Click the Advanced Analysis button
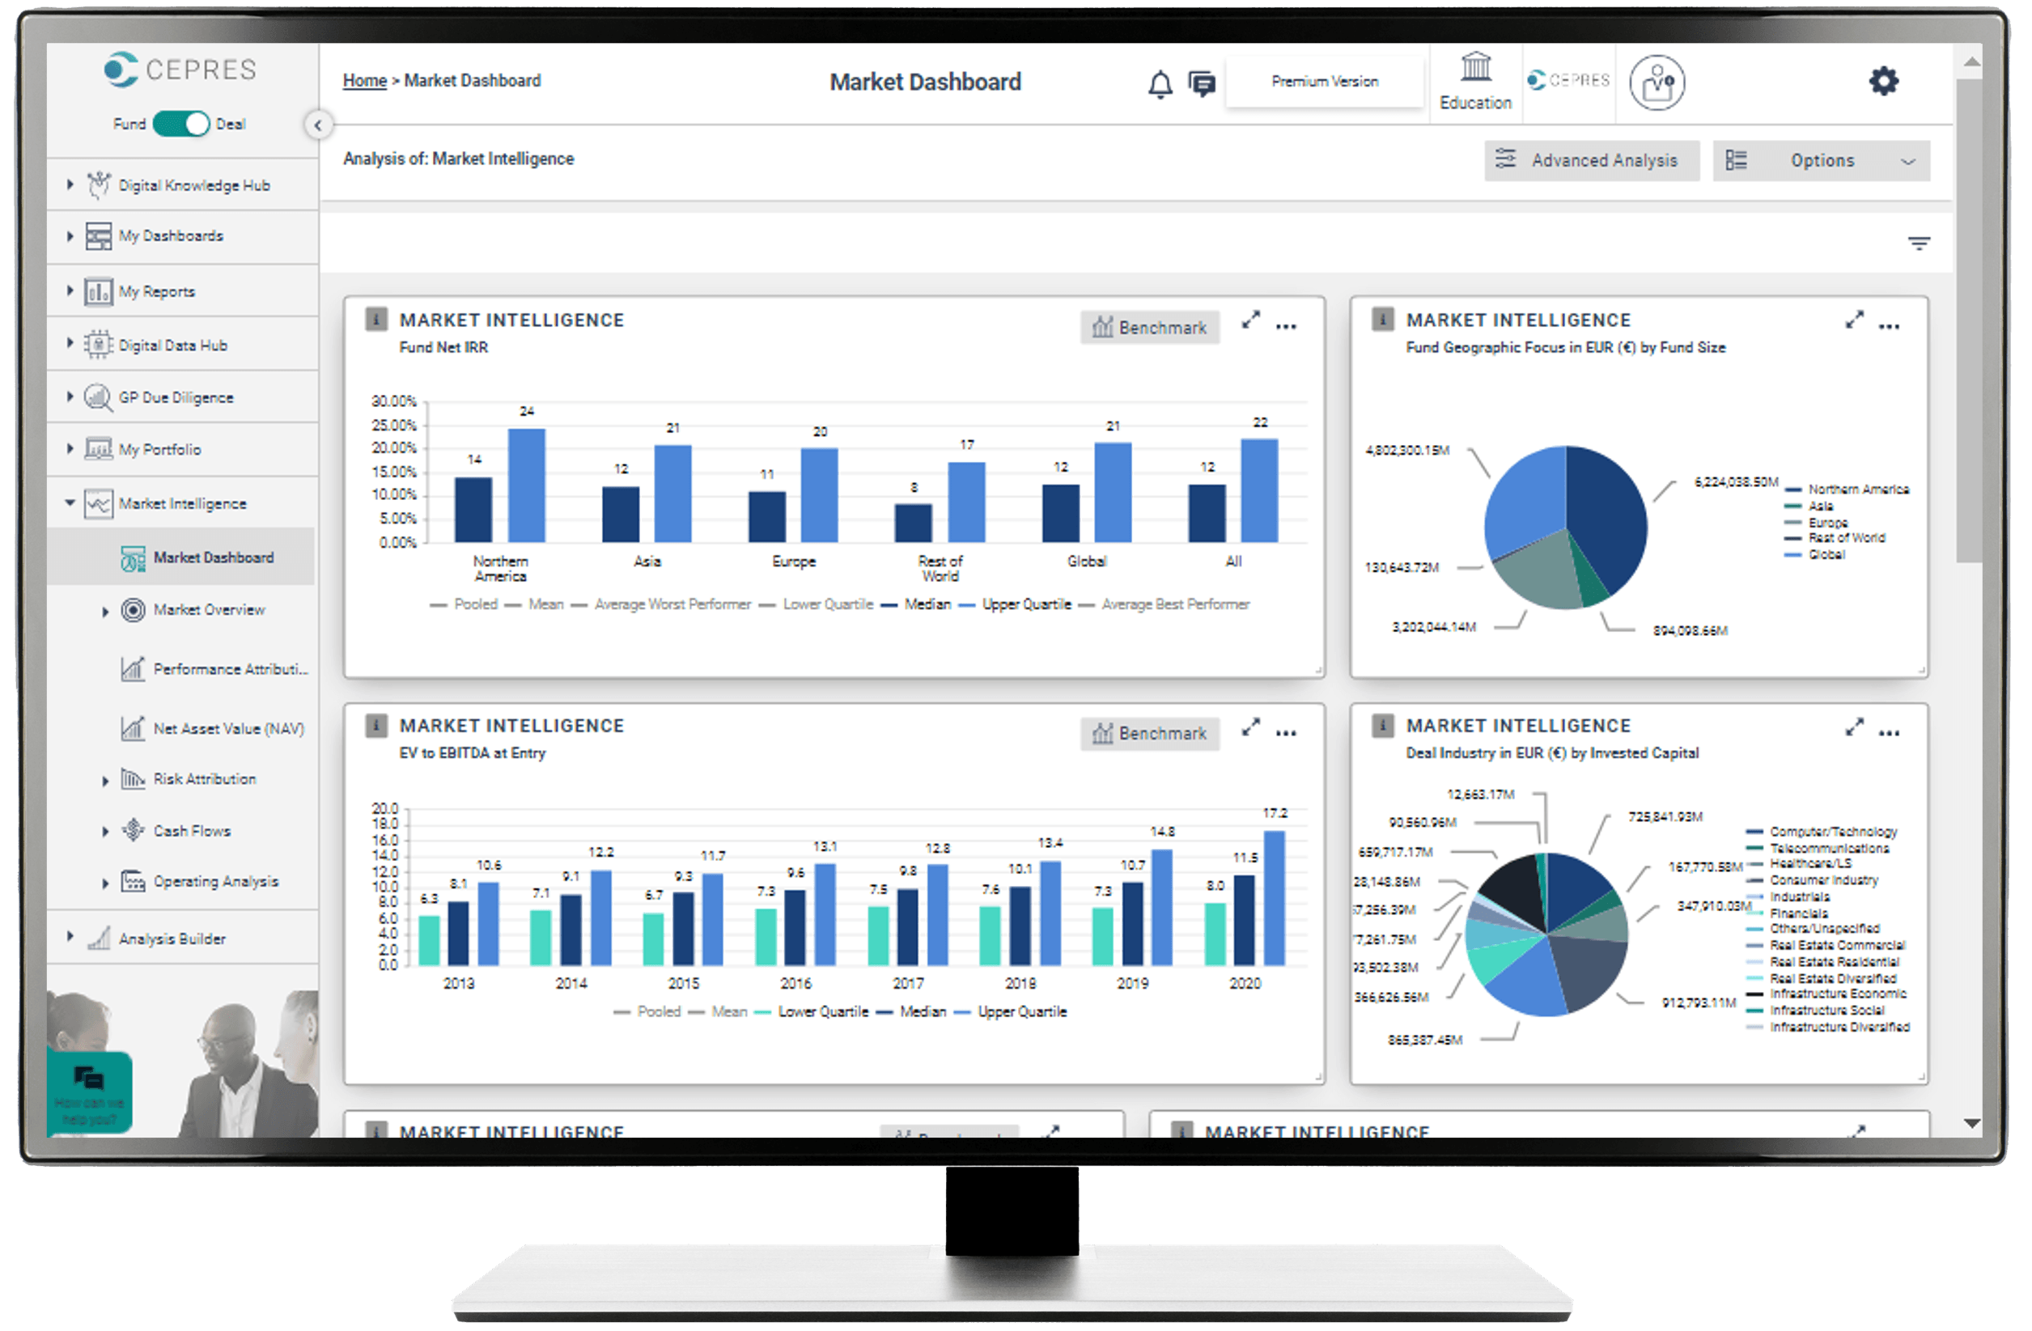The width and height of the screenshot is (2032, 1331). [1592, 160]
